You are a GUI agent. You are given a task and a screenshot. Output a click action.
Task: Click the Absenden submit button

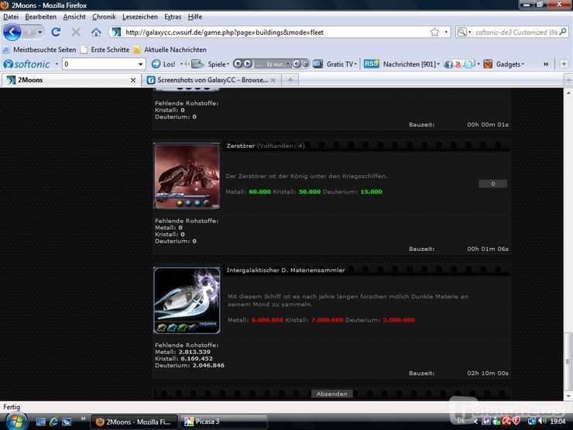pyautogui.click(x=332, y=394)
